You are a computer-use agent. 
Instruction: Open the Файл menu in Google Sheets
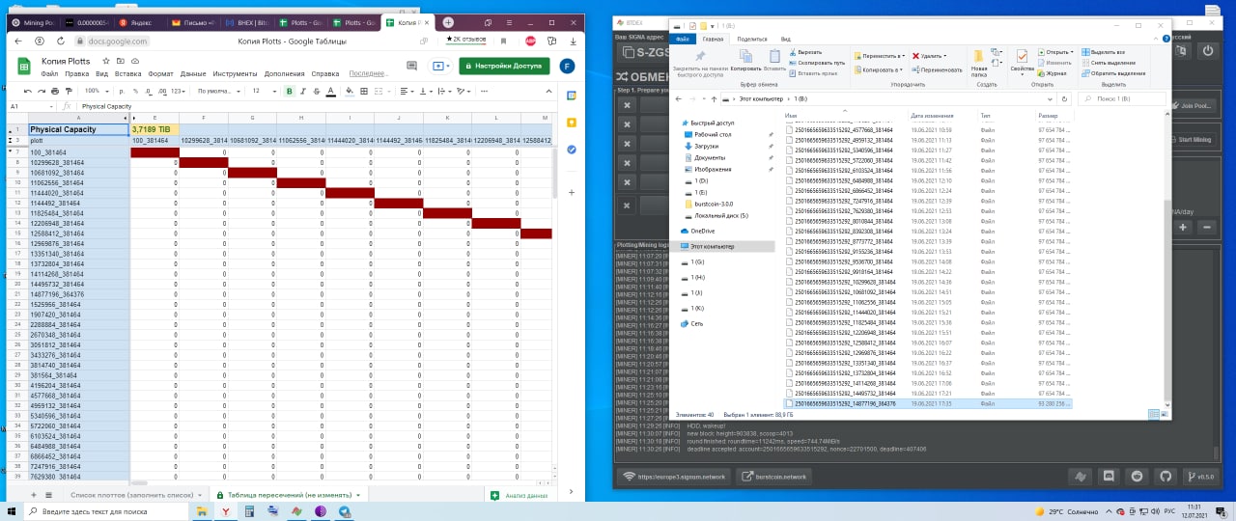tap(49, 73)
